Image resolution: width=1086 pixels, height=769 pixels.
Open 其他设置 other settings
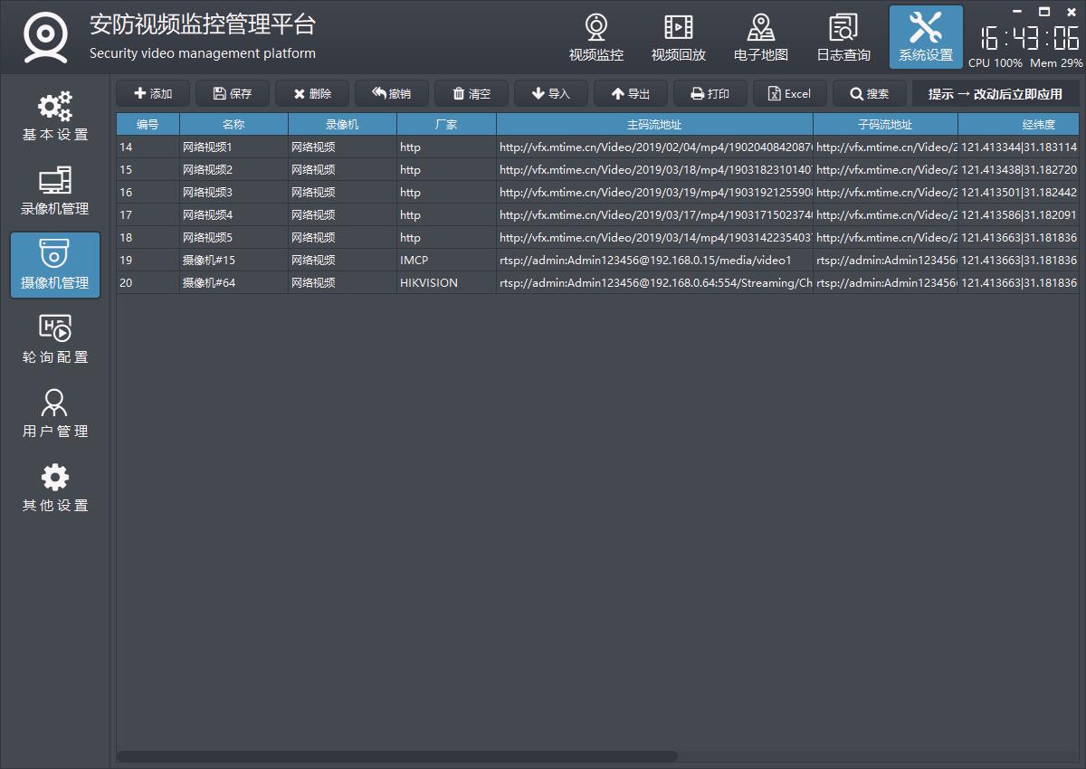[x=55, y=488]
